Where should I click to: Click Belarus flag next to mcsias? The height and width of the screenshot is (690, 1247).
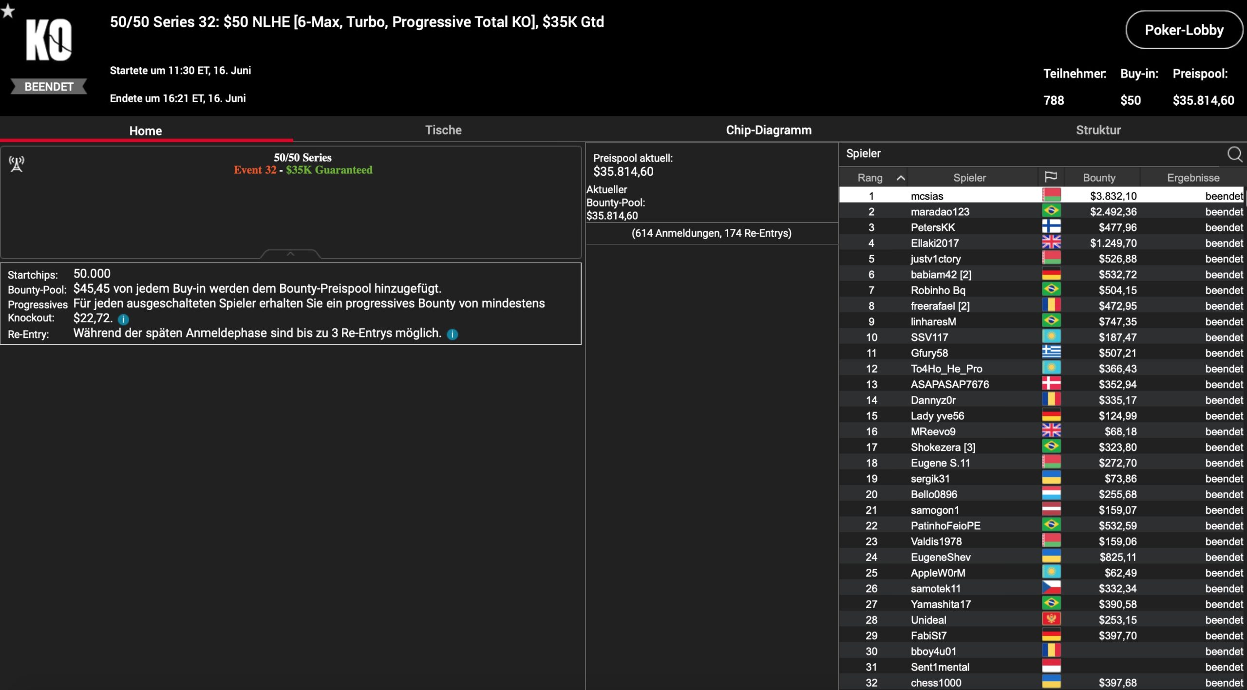pyautogui.click(x=1051, y=196)
